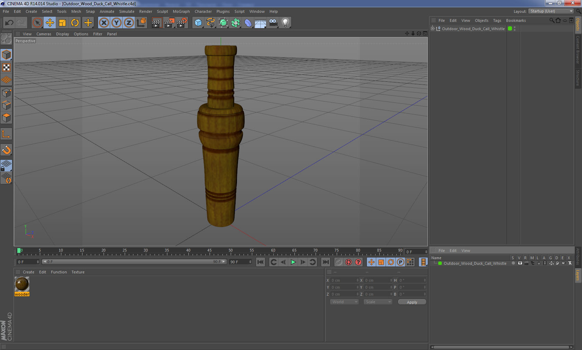Add a camera object
582x350 pixels.
273,23
